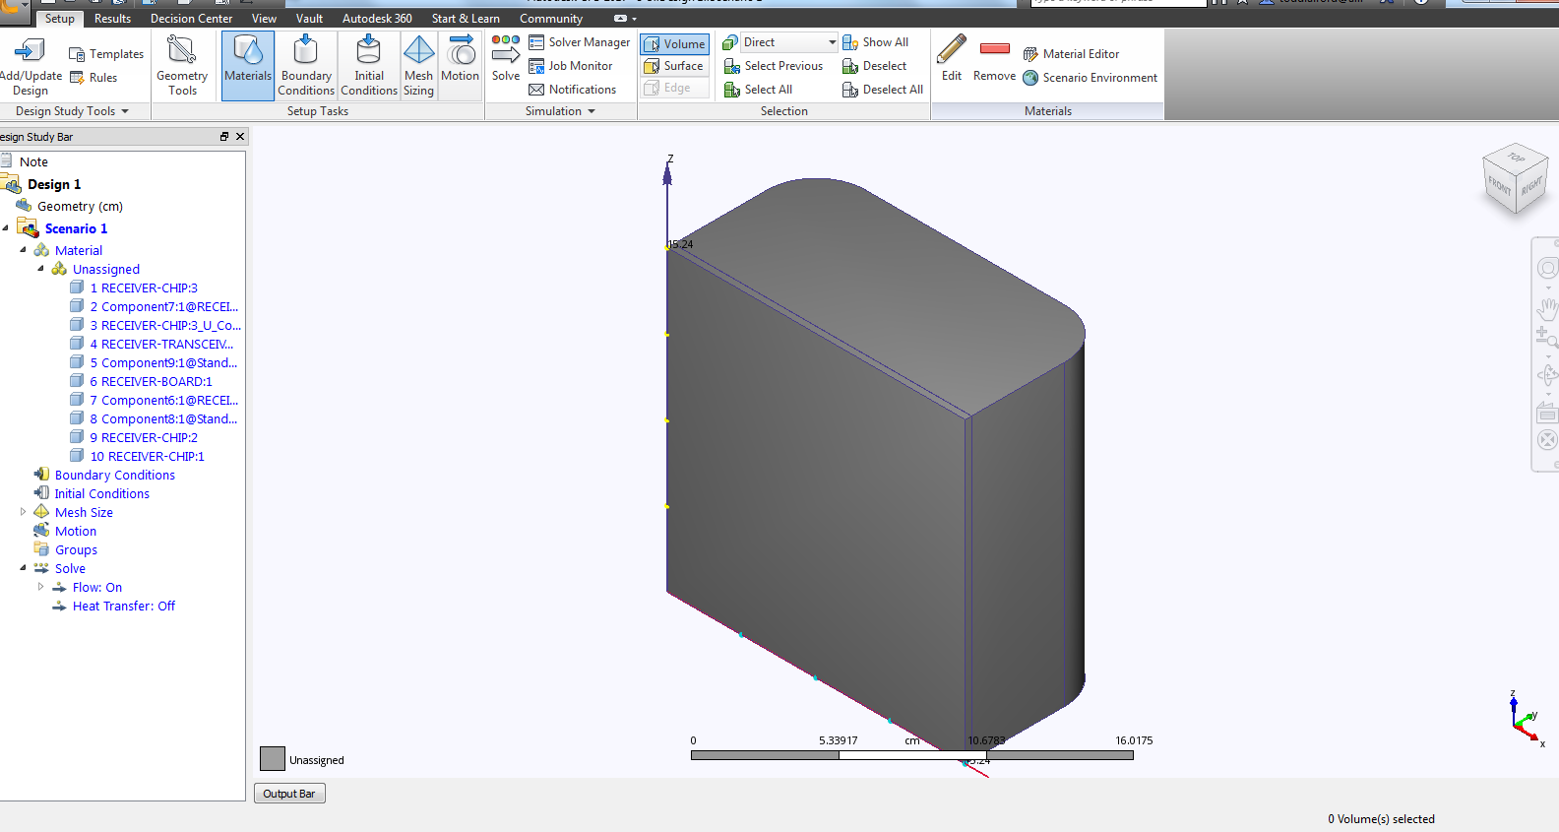Screen dimensions: 1559x832
Task: Switch to the Results ribbon tab
Action: pos(112,19)
